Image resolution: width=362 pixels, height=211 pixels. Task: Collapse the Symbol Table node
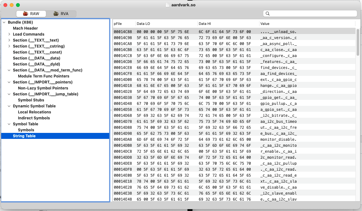pos(9,124)
